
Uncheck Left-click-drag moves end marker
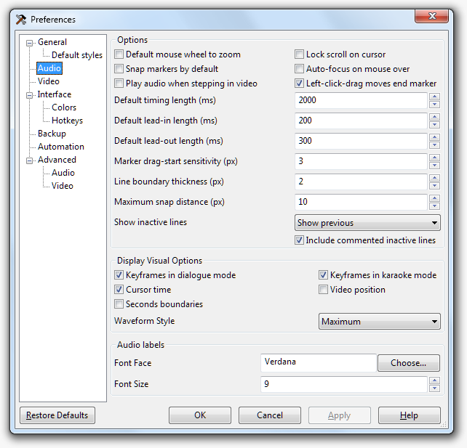pos(300,84)
